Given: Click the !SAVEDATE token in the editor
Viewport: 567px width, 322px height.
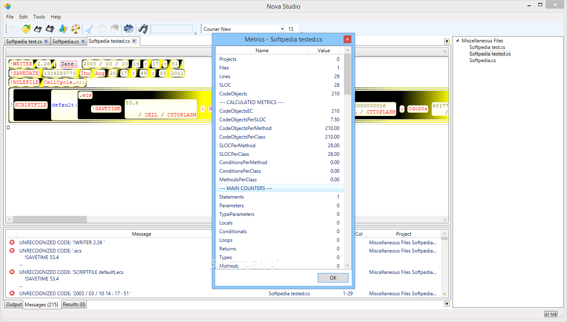Looking at the screenshot, I should click(x=24, y=73).
